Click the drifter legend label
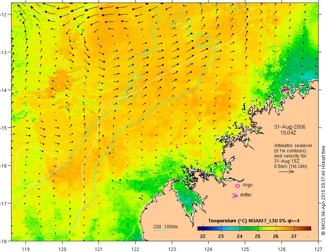 click(246, 195)
